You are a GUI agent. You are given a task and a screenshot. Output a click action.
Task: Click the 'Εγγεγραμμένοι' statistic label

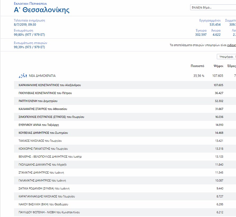pyautogui.click(x=210, y=20)
